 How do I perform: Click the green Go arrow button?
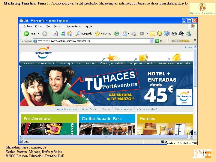[x=157, y=41]
